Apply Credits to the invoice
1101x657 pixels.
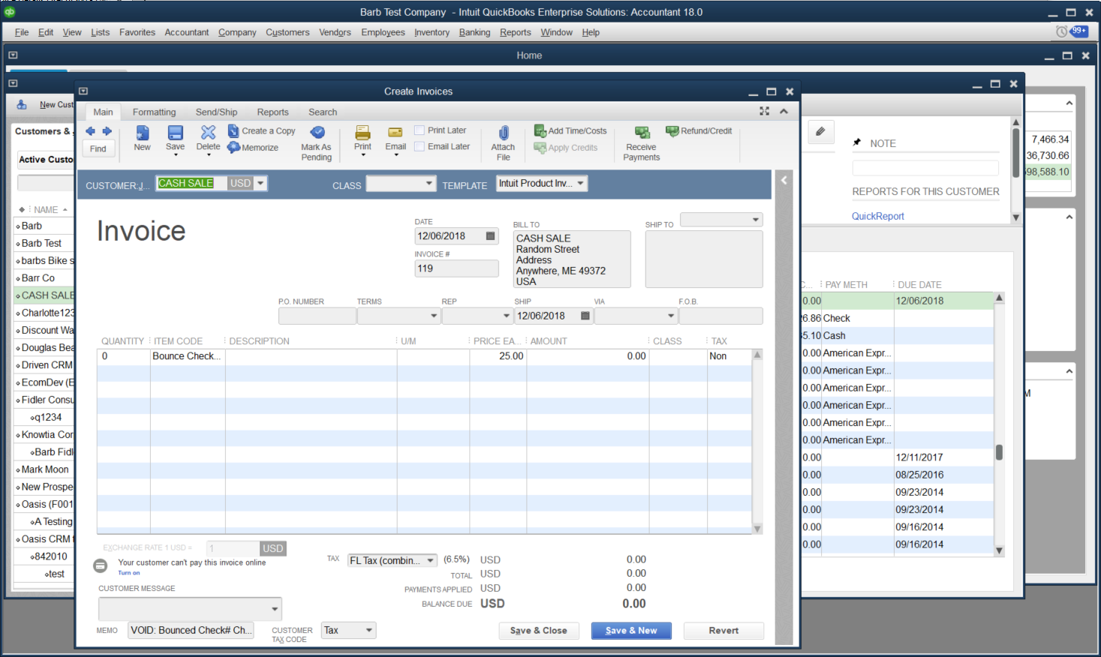566,148
